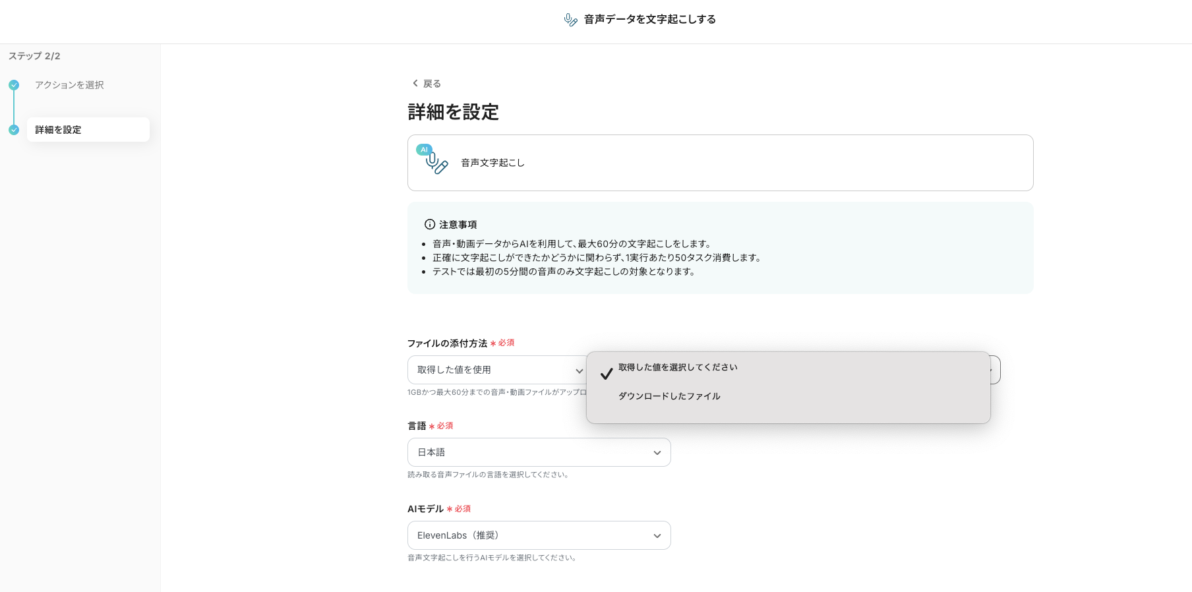This screenshot has height=592, width=1192.
Task: Click the step circle beside 詳細を設定 in sidebar
Action: tap(14, 130)
